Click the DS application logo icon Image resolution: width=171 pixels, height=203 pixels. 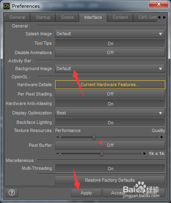(x=7, y=6)
